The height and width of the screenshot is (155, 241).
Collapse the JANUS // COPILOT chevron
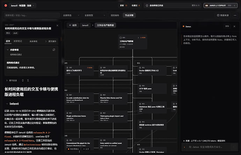pyautogui.click(x=235, y=6)
